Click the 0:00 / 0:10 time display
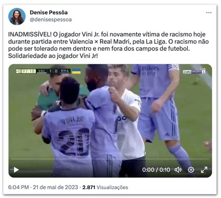Viewport: 221px width, 198px height. tap(156, 170)
